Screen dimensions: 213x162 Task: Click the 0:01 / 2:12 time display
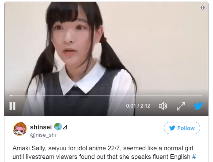[x=138, y=106]
